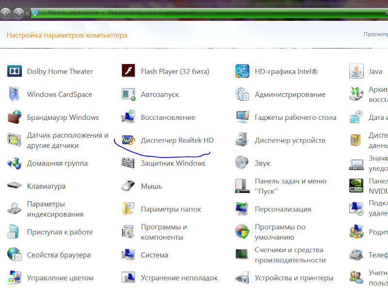Open the Устранение неполадок link
This screenshot has height=290, width=388.
click(x=179, y=278)
